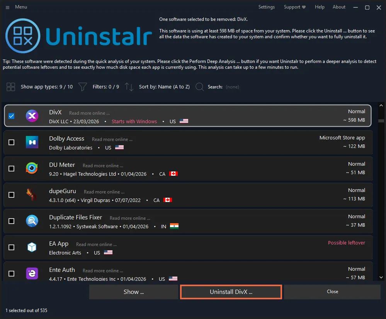
Task: Check the EA App checkbox
Action: 11,248
